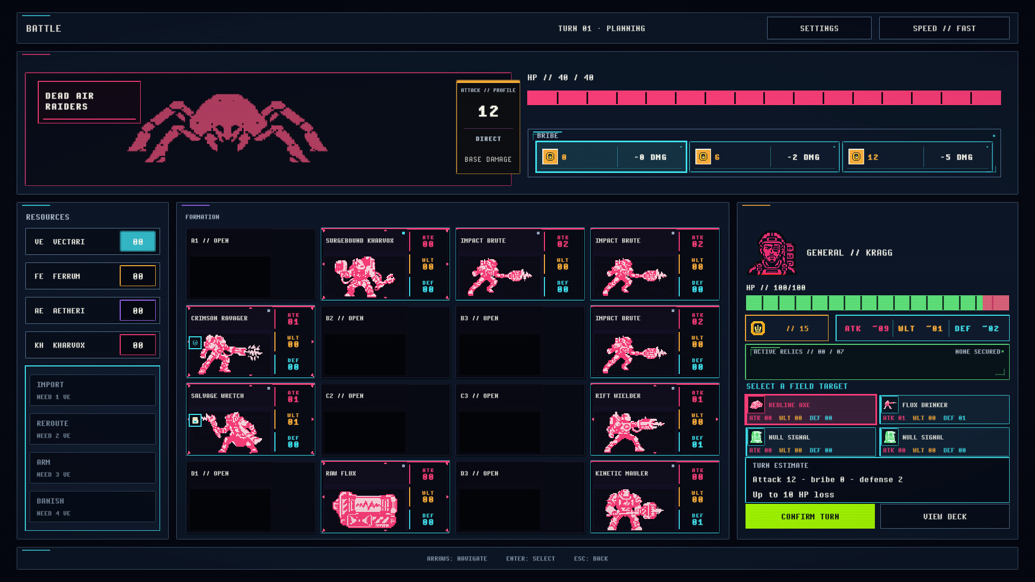
Task: Select Redline Axe as field target
Action: (x=810, y=410)
